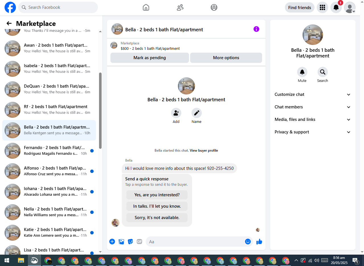Click the $800 listing thumbnail under header
The height and width of the screenshot is (266, 364).
(114, 45)
